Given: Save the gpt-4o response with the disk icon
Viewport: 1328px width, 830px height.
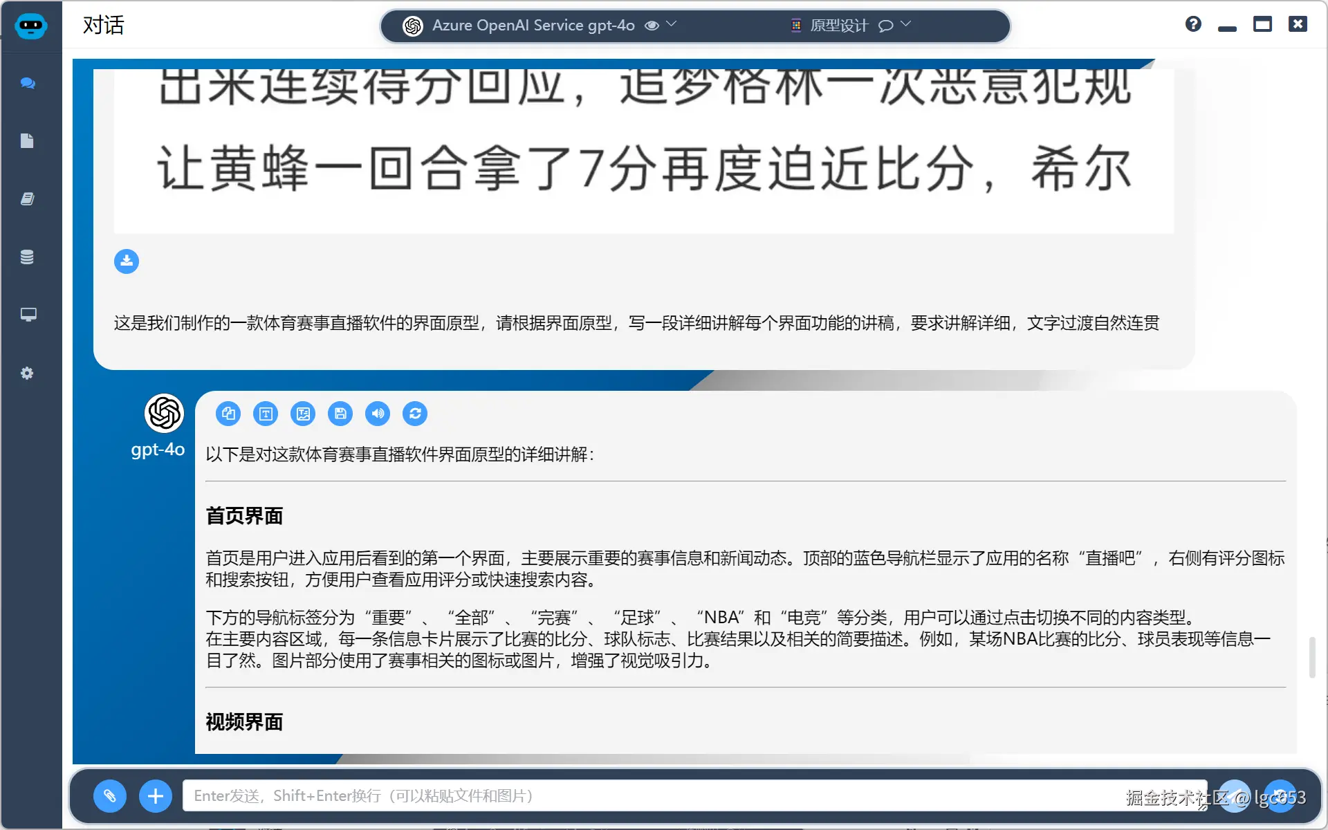Looking at the screenshot, I should tap(340, 414).
